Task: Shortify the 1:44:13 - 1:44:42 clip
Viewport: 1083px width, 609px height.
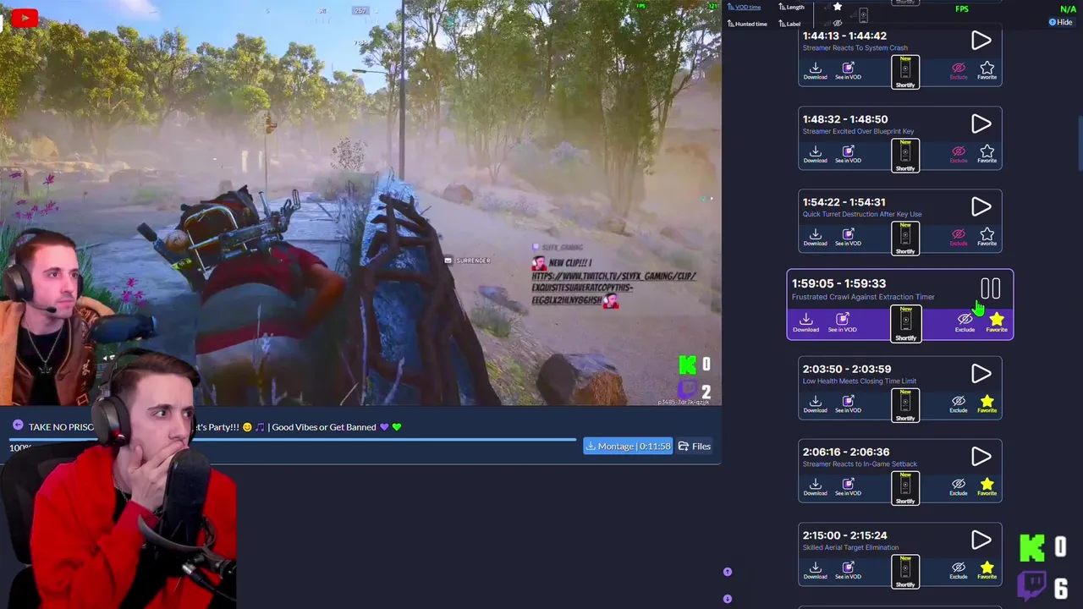Action: [x=905, y=72]
